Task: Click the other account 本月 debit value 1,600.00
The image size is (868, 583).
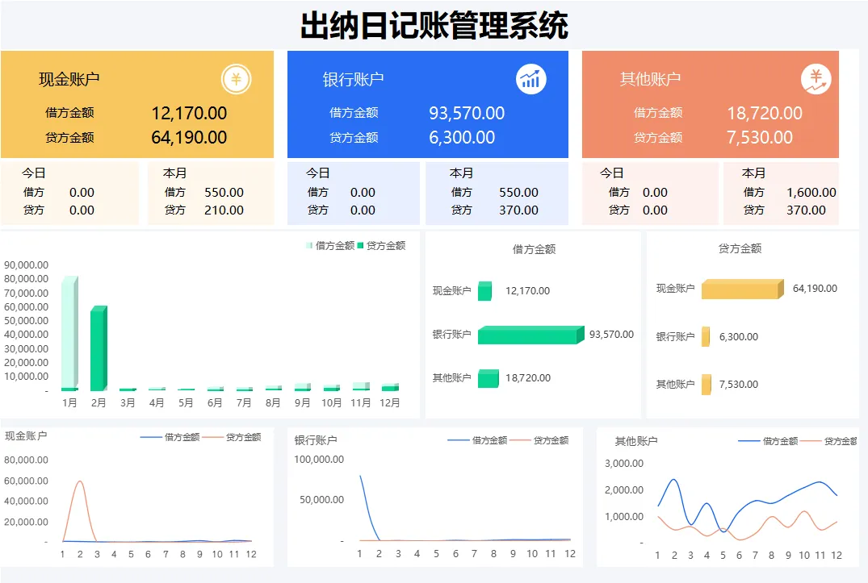Action: click(x=811, y=192)
